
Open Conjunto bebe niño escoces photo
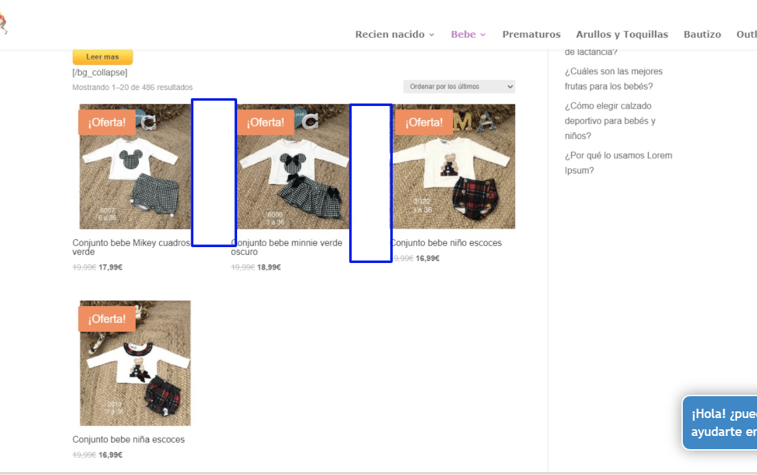[x=454, y=166]
